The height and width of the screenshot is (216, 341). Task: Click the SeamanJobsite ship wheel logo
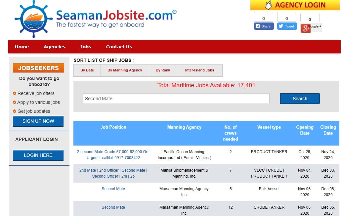[x=33, y=19]
